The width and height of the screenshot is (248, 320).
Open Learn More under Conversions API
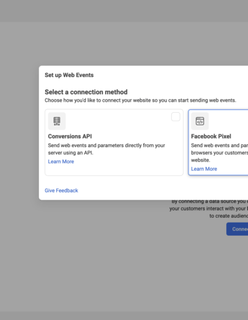(x=61, y=161)
